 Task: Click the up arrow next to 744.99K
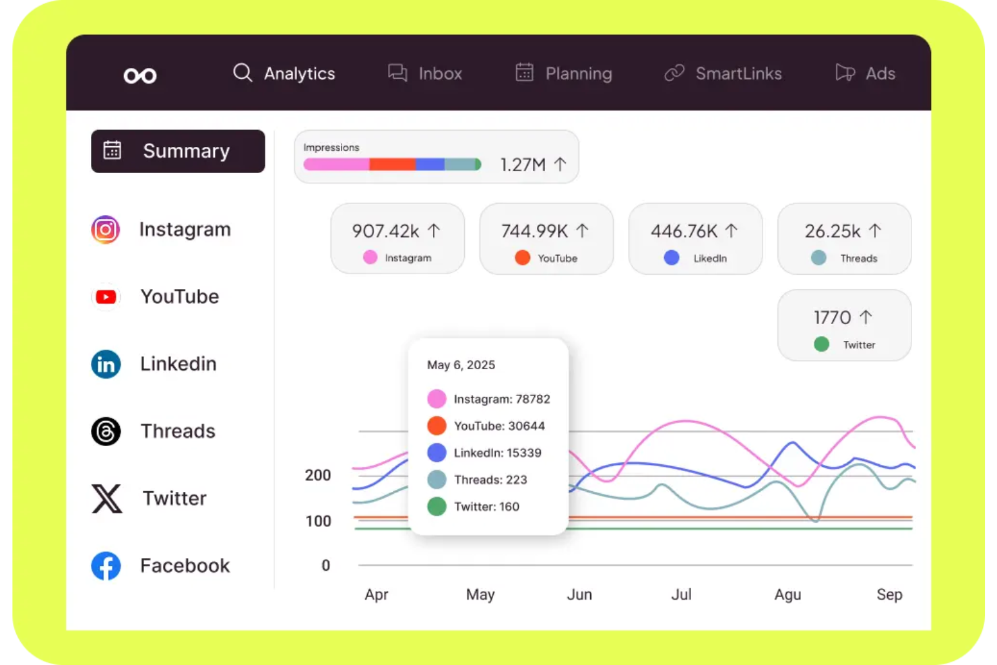pyautogui.click(x=583, y=231)
